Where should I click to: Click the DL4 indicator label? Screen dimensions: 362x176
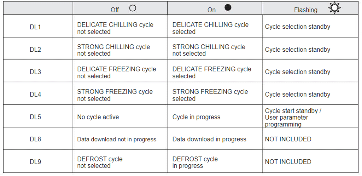35,95
